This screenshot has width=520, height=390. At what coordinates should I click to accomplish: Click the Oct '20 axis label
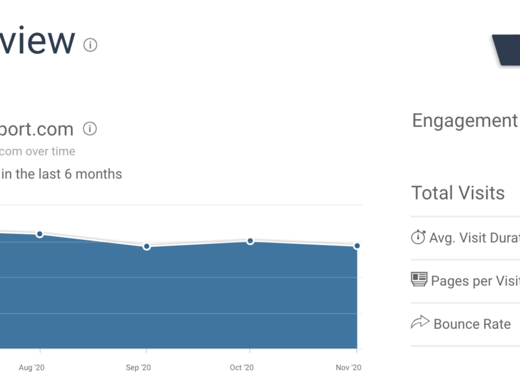tap(240, 368)
